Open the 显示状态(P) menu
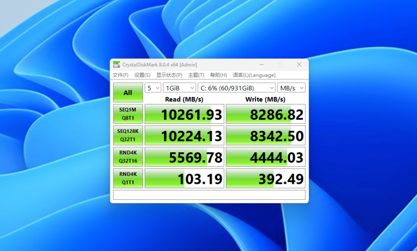Viewport: 417px width, 251px height. [169, 75]
